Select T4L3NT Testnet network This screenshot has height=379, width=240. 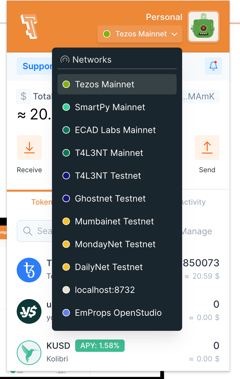(x=117, y=176)
